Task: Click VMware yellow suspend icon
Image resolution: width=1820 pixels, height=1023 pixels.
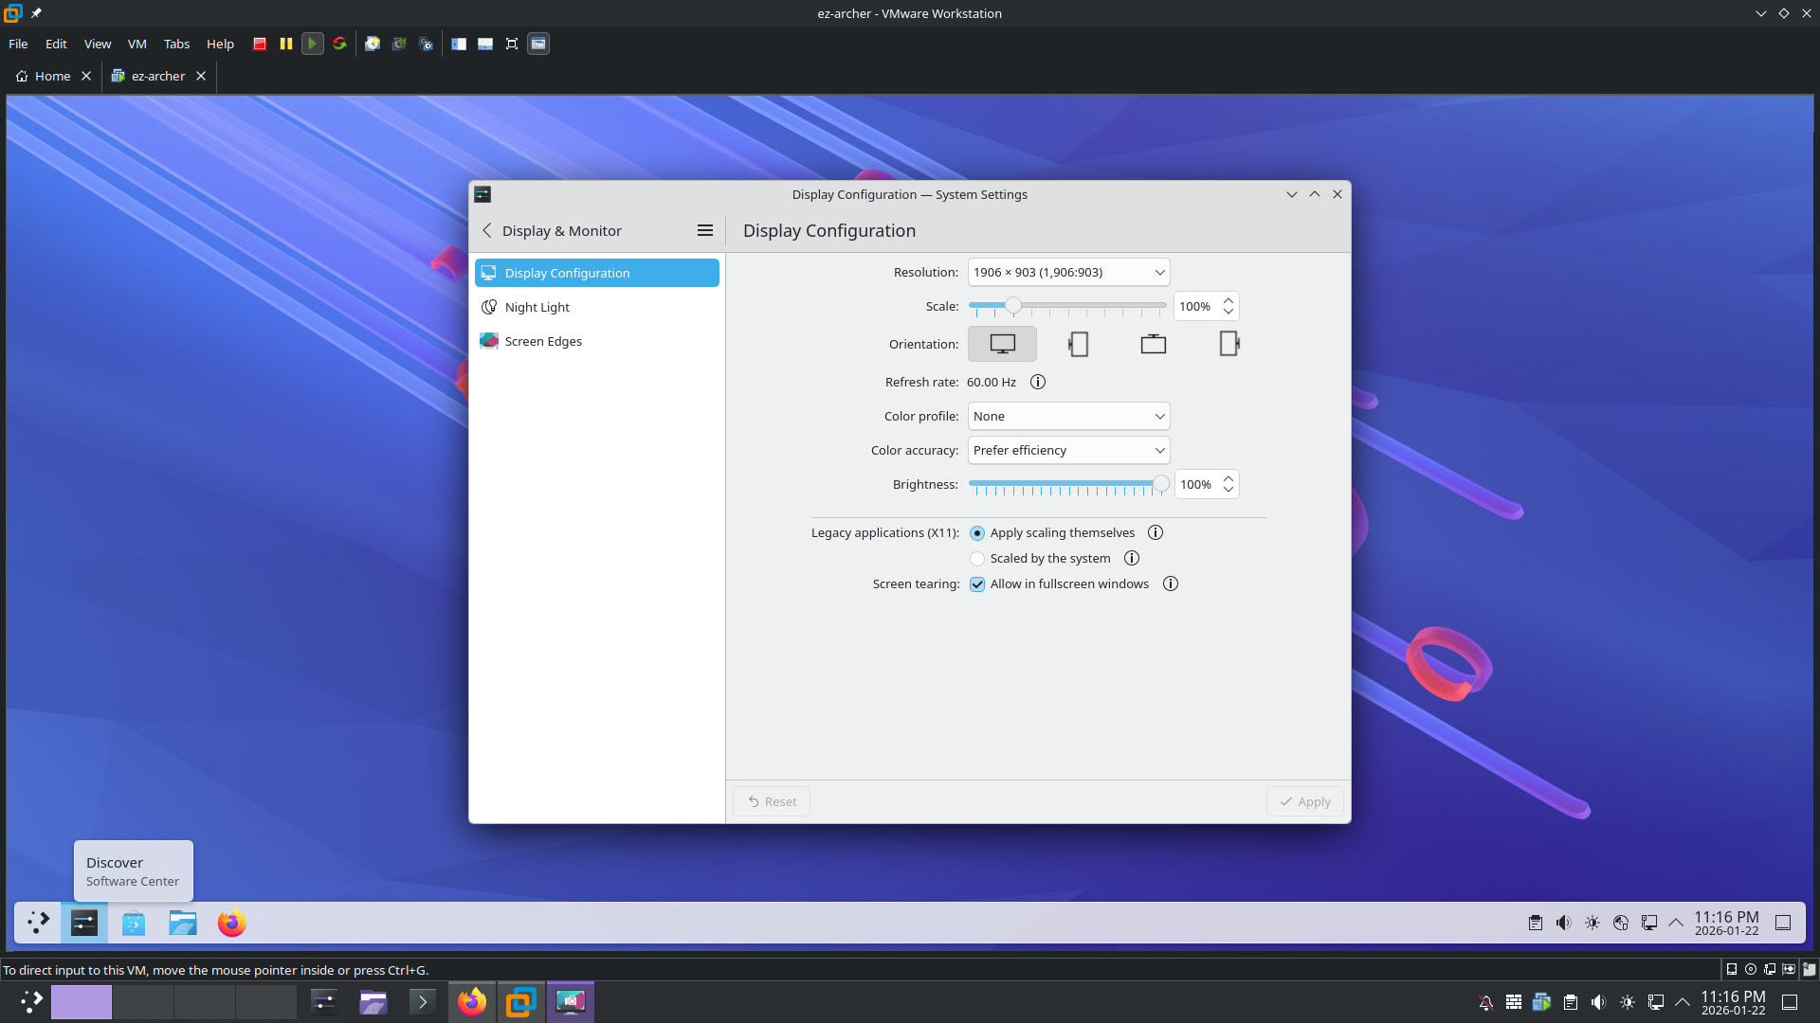Action: 286,44
